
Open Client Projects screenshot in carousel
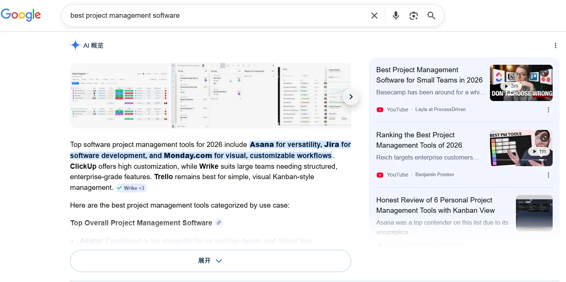point(120,95)
